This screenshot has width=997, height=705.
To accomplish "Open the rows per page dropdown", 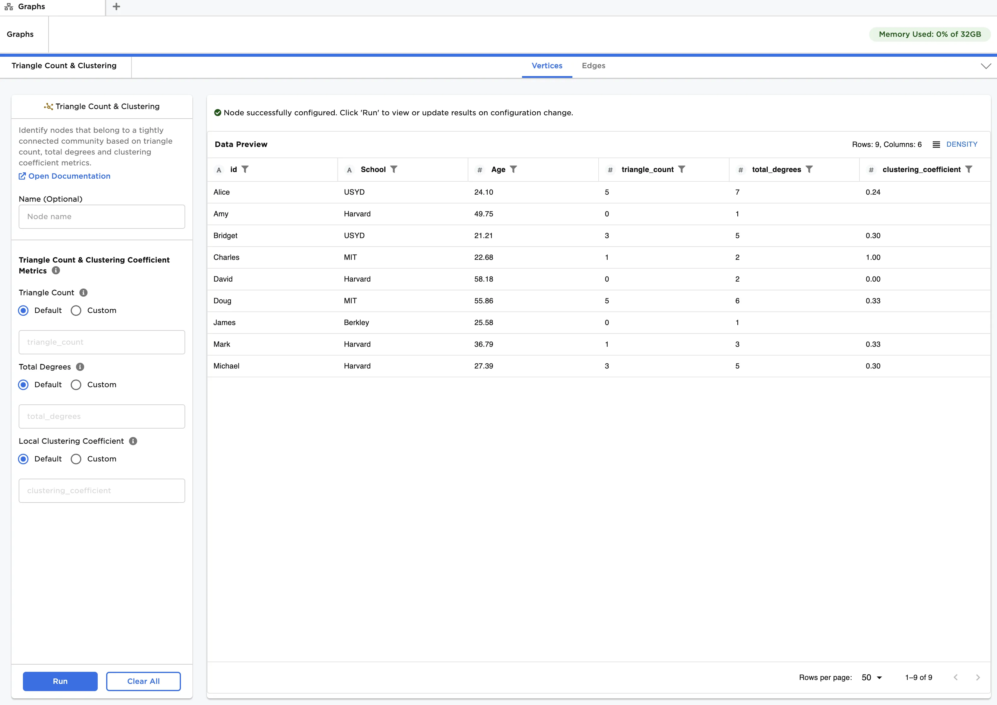I will pyautogui.click(x=872, y=678).
